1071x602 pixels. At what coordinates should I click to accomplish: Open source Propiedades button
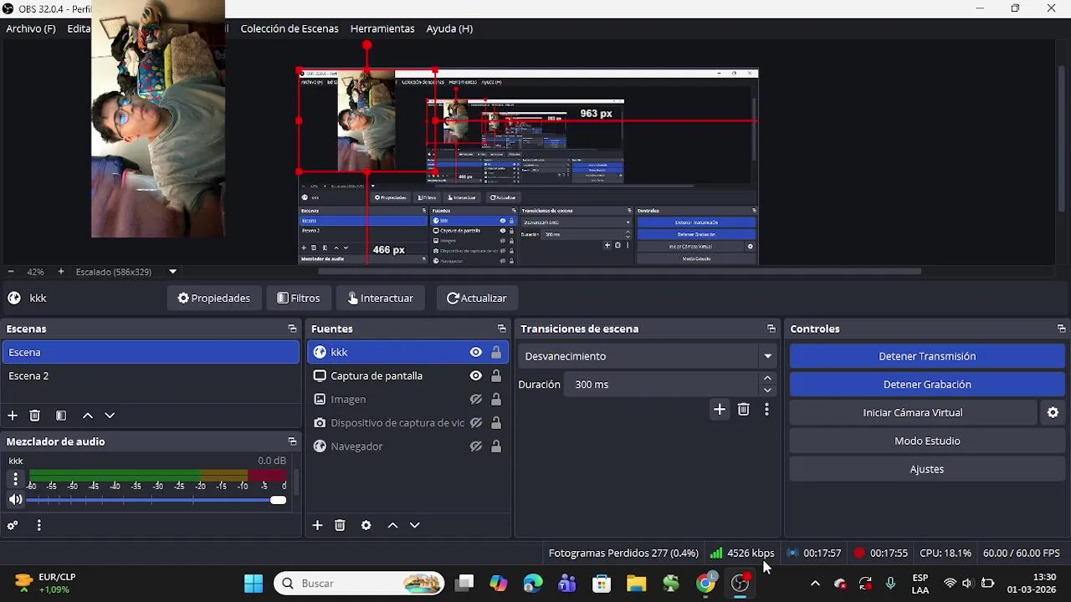pos(214,298)
